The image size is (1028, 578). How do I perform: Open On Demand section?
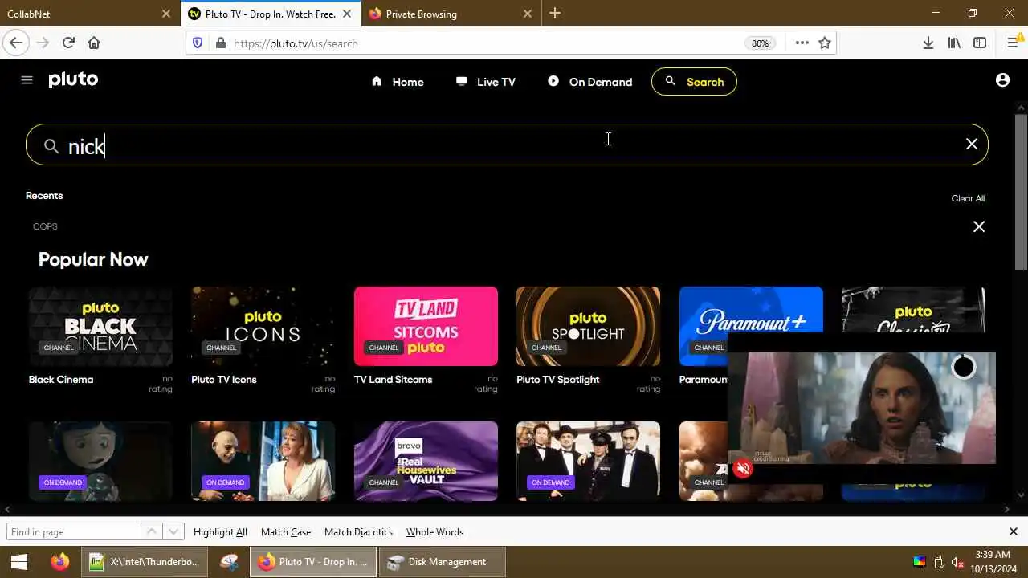tap(590, 82)
